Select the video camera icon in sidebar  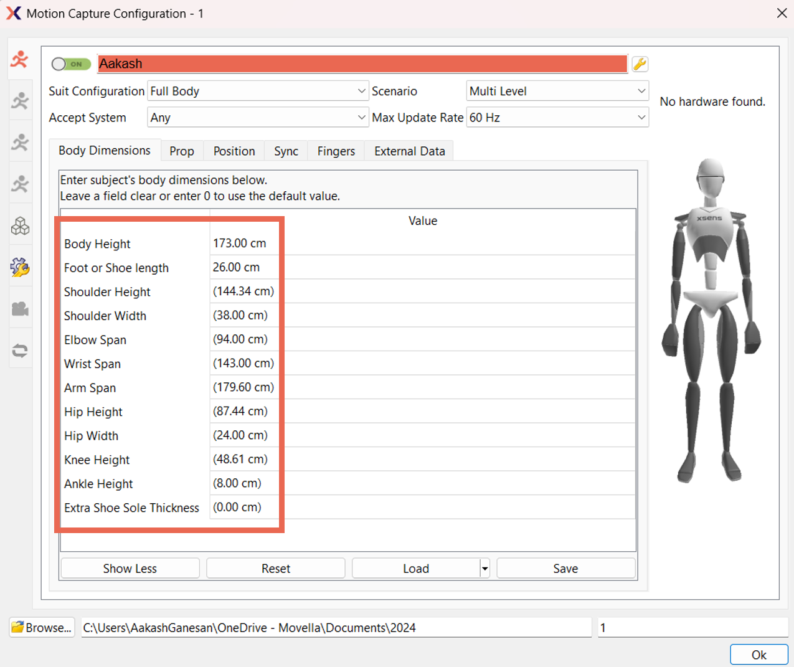point(20,309)
